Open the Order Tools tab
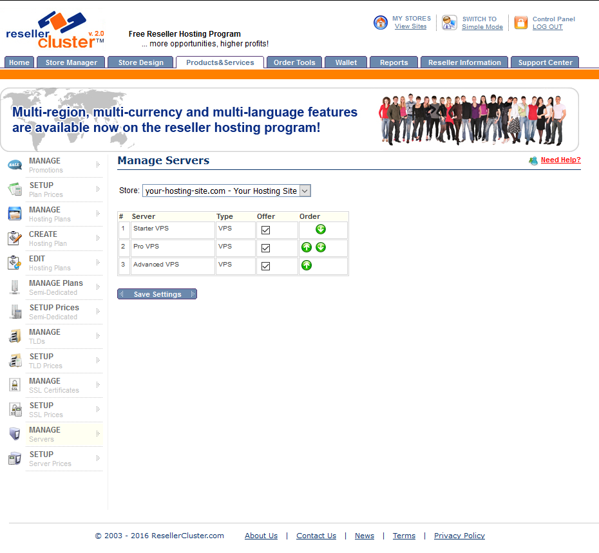Screen dimensions: 599x553 (x=294, y=62)
